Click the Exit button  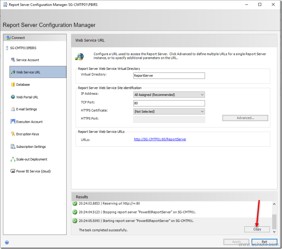pyautogui.click(x=264, y=242)
